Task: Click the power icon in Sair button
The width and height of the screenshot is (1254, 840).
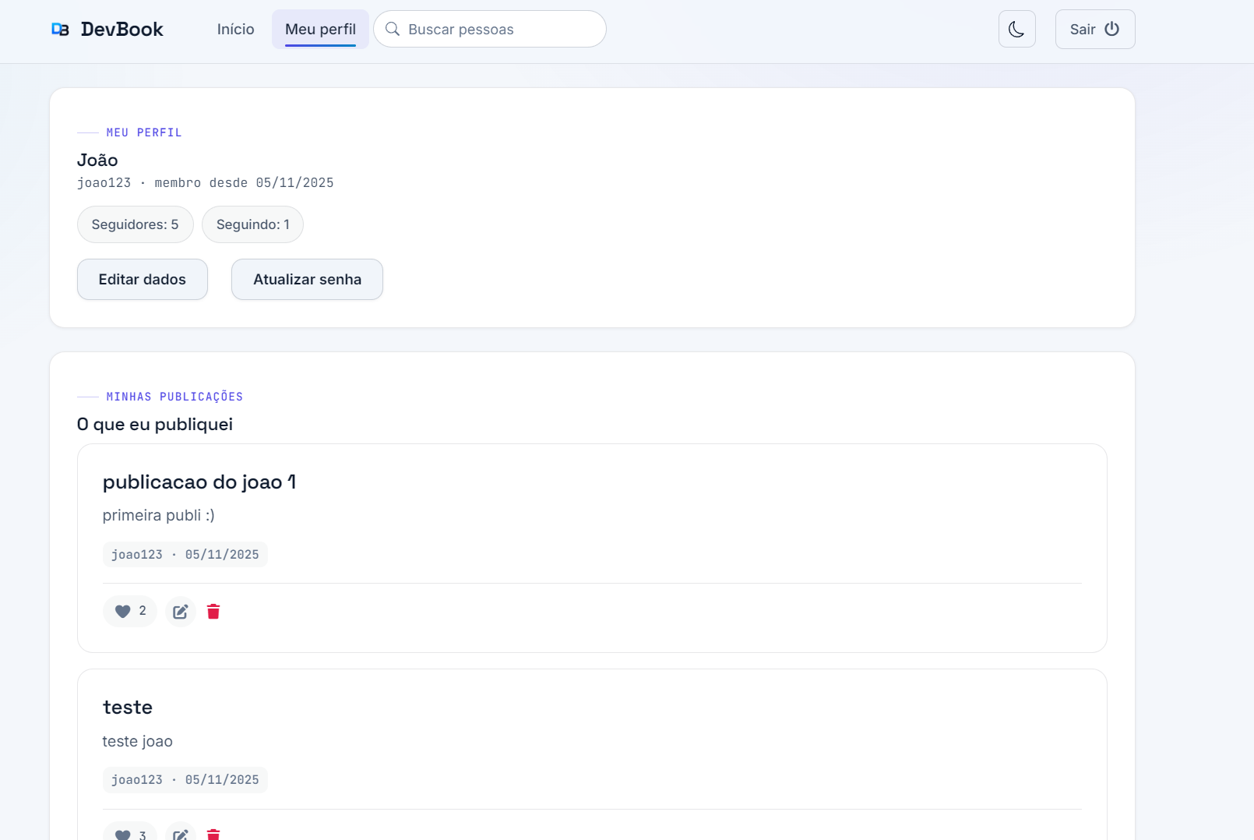Action: coord(1111,29)
